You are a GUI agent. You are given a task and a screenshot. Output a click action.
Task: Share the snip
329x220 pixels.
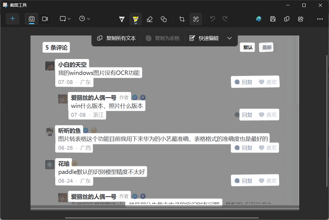click(301, 19)
